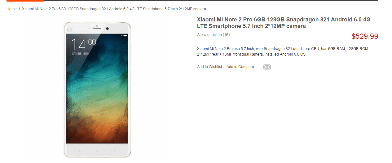Click the back capacitive button on the phone

tap(115, 150)
